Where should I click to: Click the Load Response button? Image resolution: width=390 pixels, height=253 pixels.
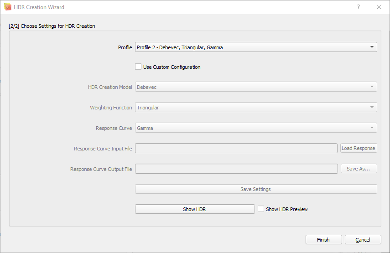[359, 148]
